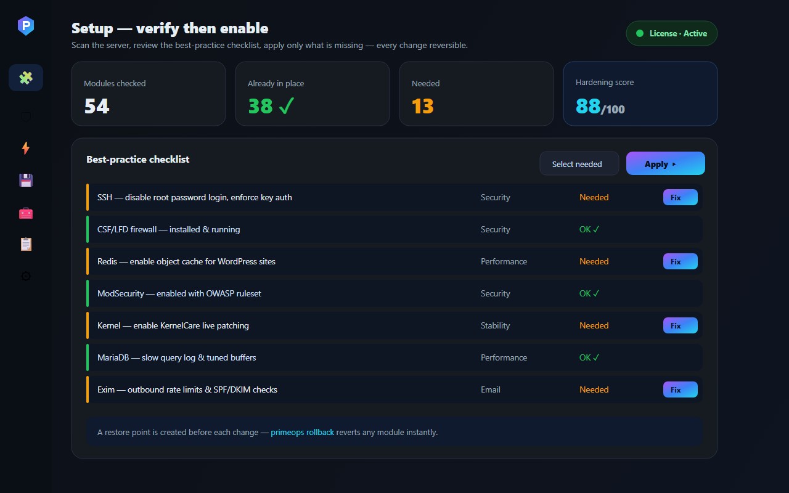This screenshot has height=493, width=789.
Task: Select the MariaDB slow query log row
Action: pos(394,357)
